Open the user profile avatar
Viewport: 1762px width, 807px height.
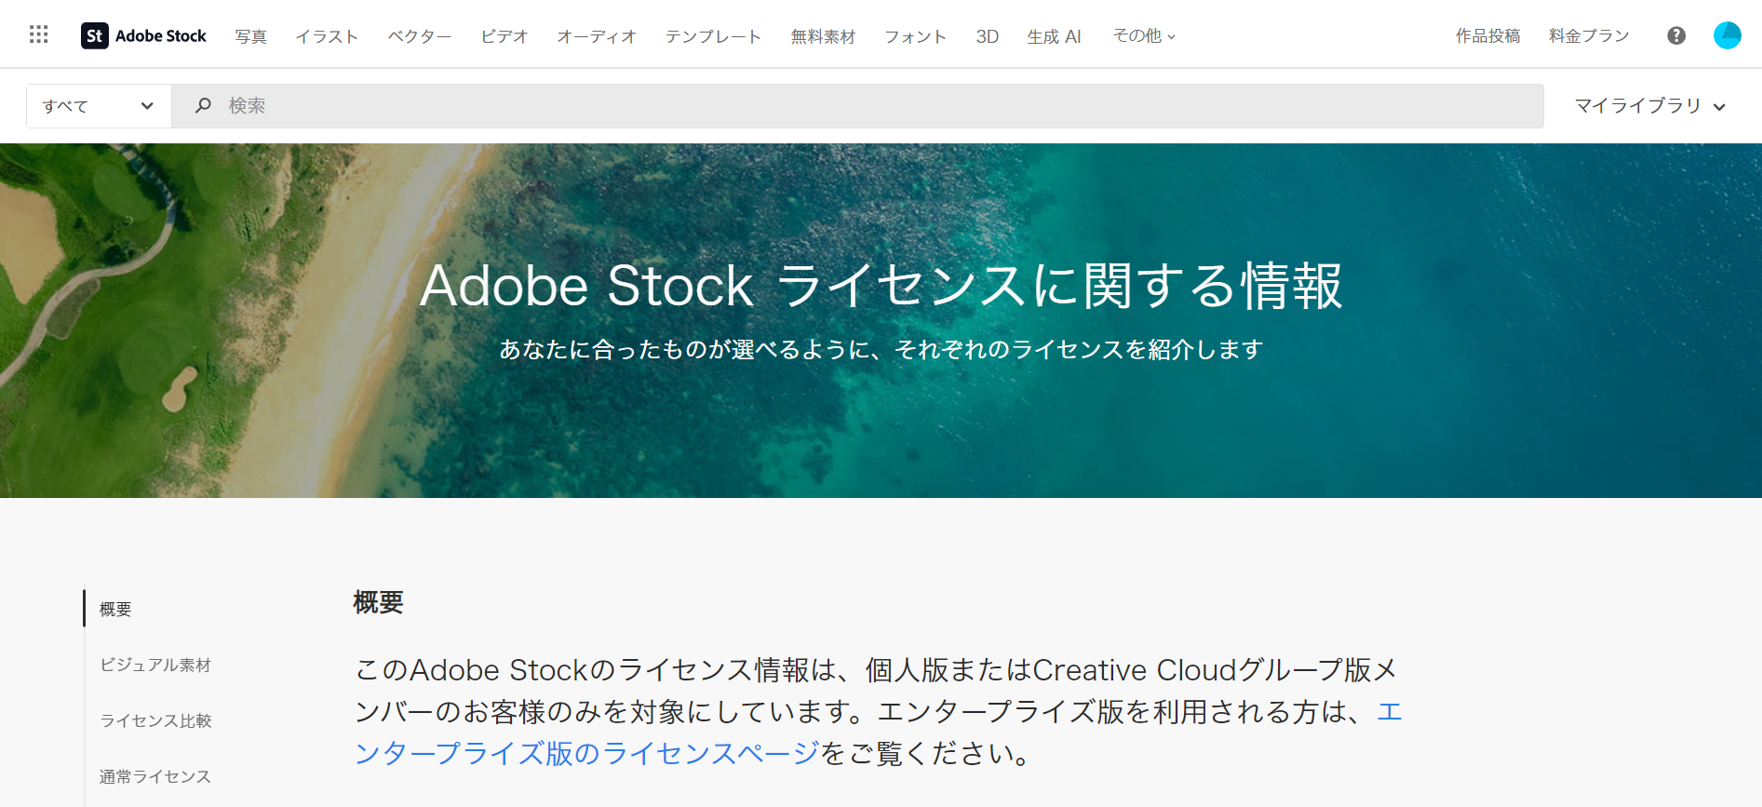point(1727,35)
